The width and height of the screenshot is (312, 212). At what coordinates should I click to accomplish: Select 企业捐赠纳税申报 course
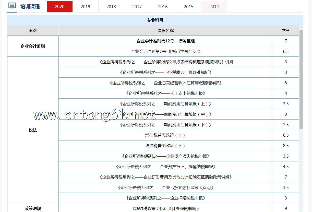tap(166, 198)
